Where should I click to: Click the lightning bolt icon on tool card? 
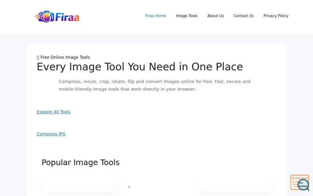point(129,187)
